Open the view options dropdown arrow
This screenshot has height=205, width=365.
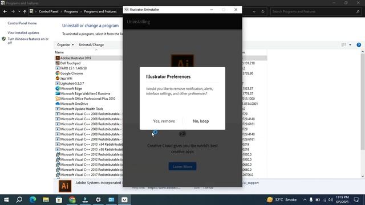(x=350, y=45)
